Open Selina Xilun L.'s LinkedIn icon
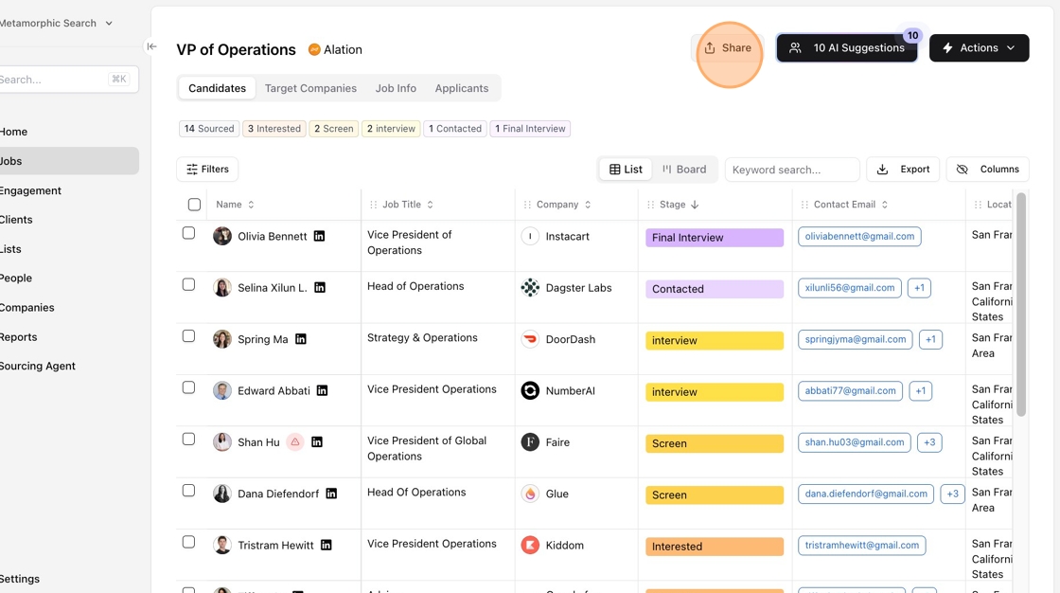 point(320,288)
